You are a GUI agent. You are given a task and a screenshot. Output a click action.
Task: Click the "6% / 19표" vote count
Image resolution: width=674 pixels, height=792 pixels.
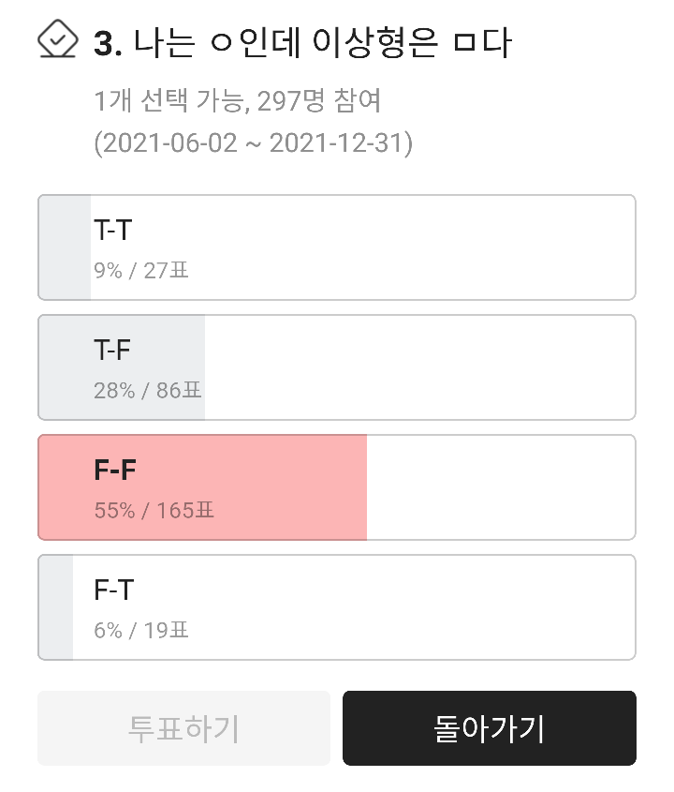pos(141,631)
